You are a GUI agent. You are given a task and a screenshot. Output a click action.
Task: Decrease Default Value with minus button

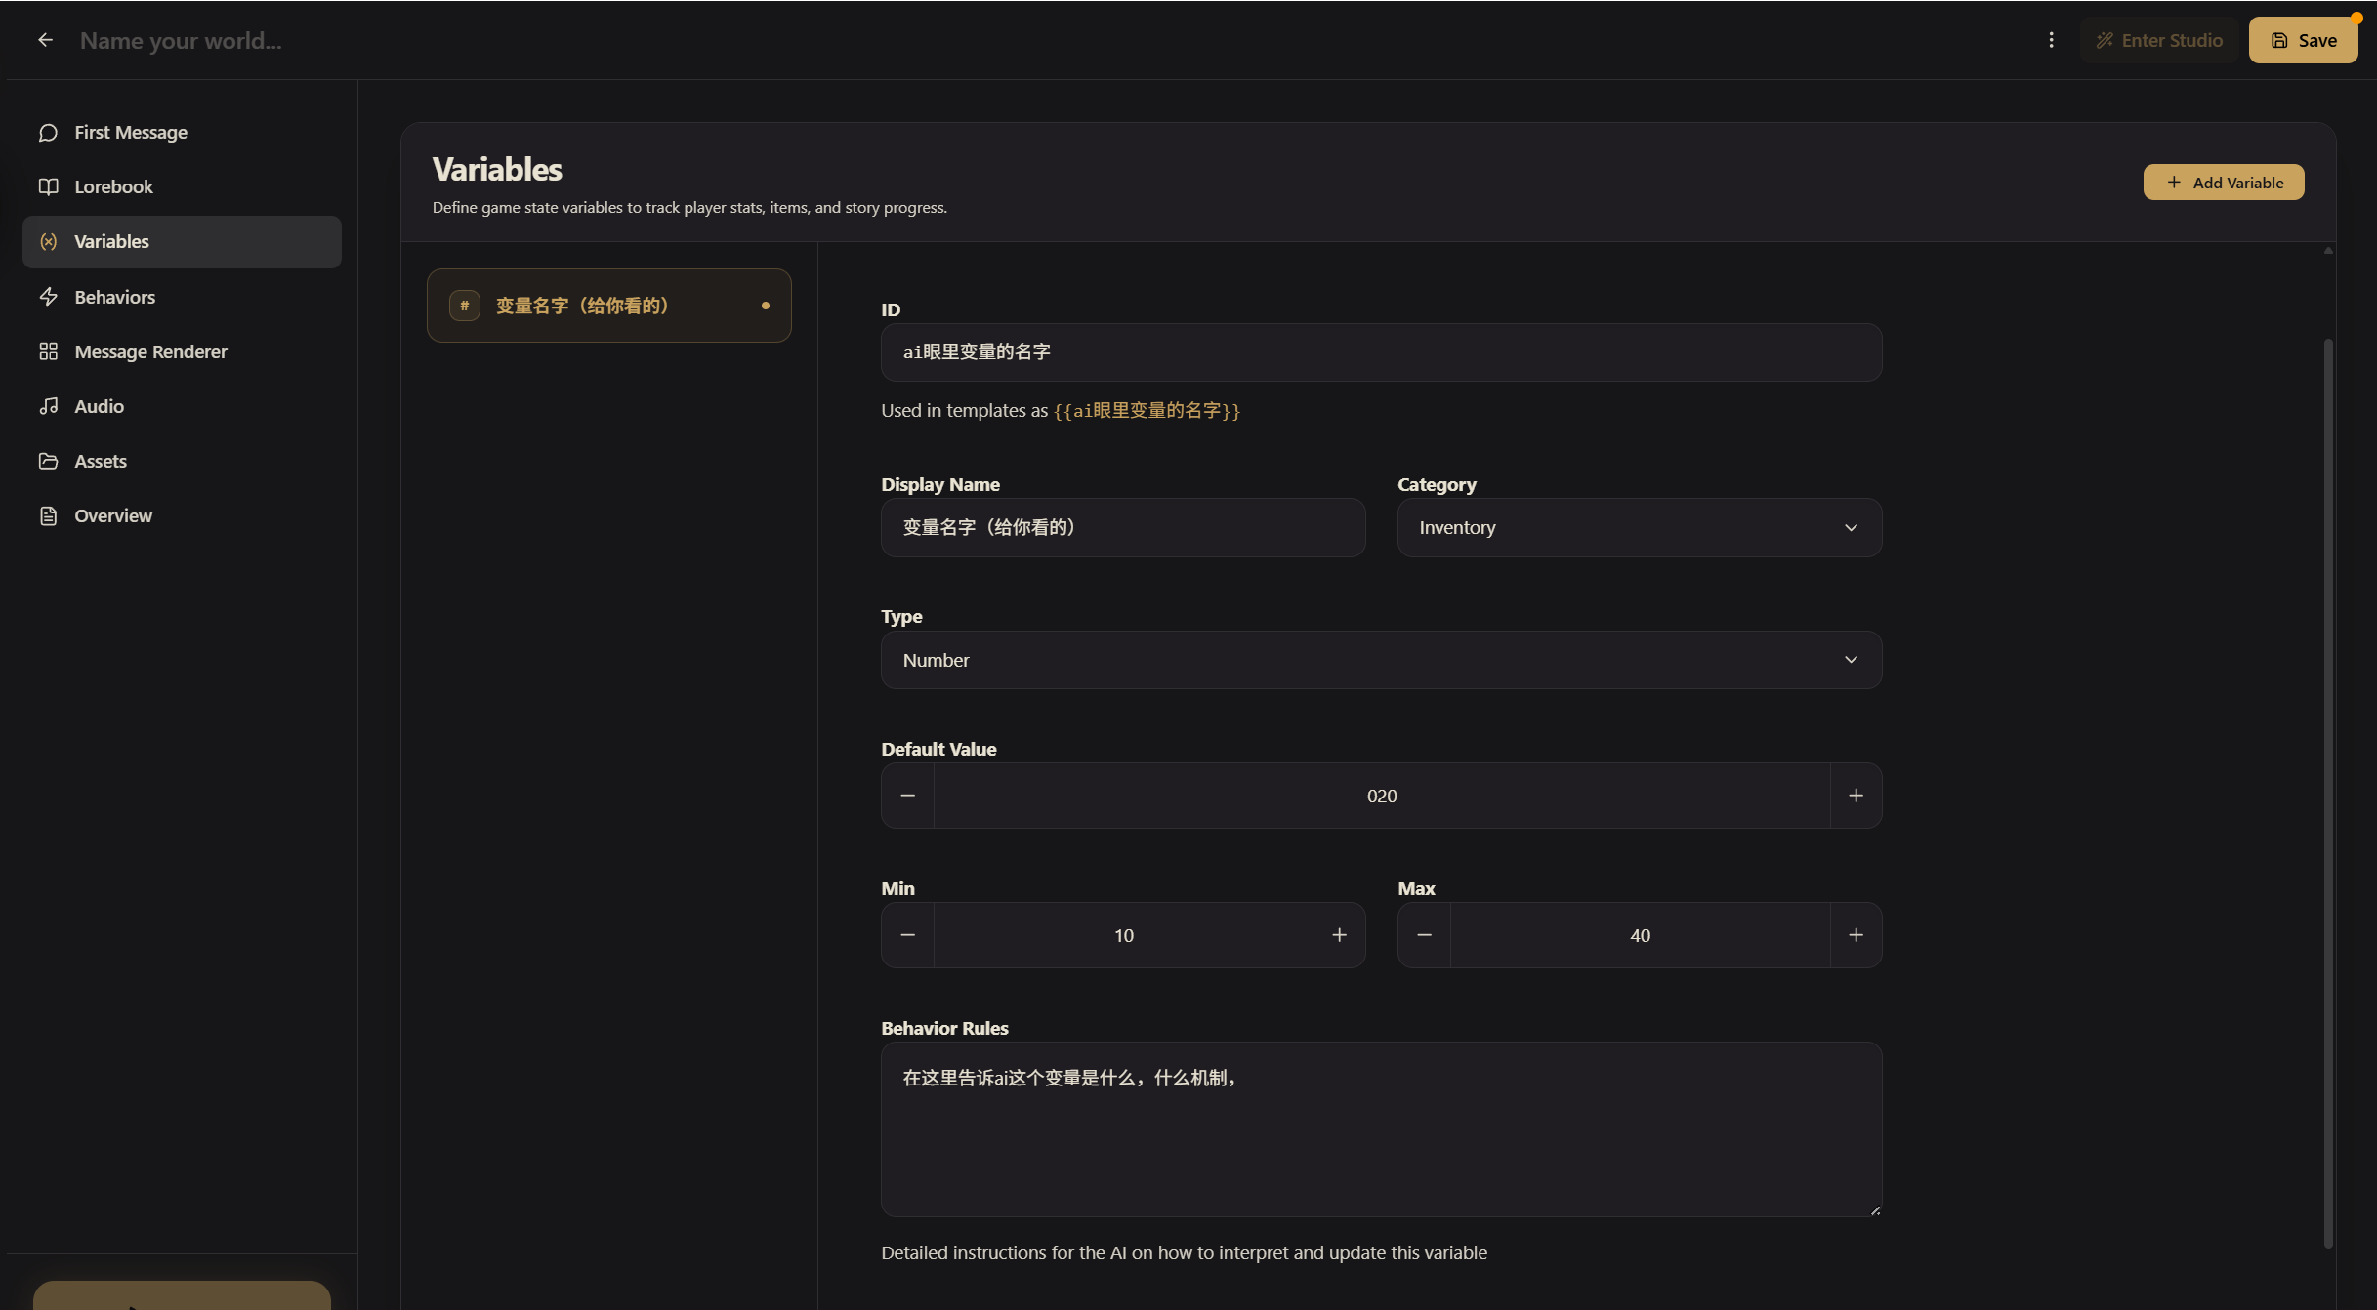pyautogui.click(x=907, y=796)
